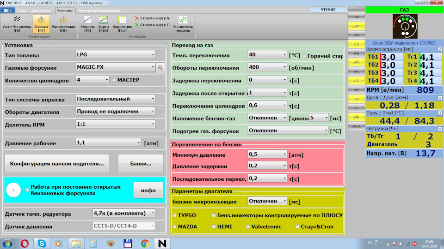Open Тип системы впрыска dropdown
This screenshot has width=444, height=249.
(115, 99)
